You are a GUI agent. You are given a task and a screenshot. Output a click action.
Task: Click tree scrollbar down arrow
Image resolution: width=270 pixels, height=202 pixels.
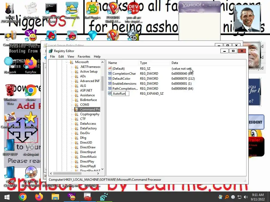(x=103, y=169)
